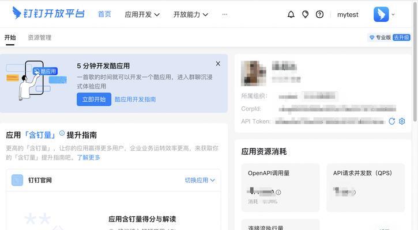Open the 开放能力 dropdown menu

[x=191, y=14]
